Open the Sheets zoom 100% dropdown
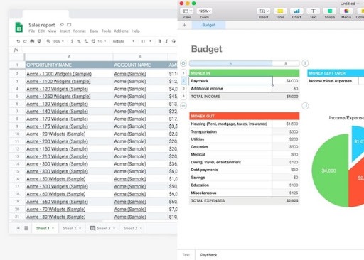The height and width of the screenshot is (260, 364). [x=55, y=41]
